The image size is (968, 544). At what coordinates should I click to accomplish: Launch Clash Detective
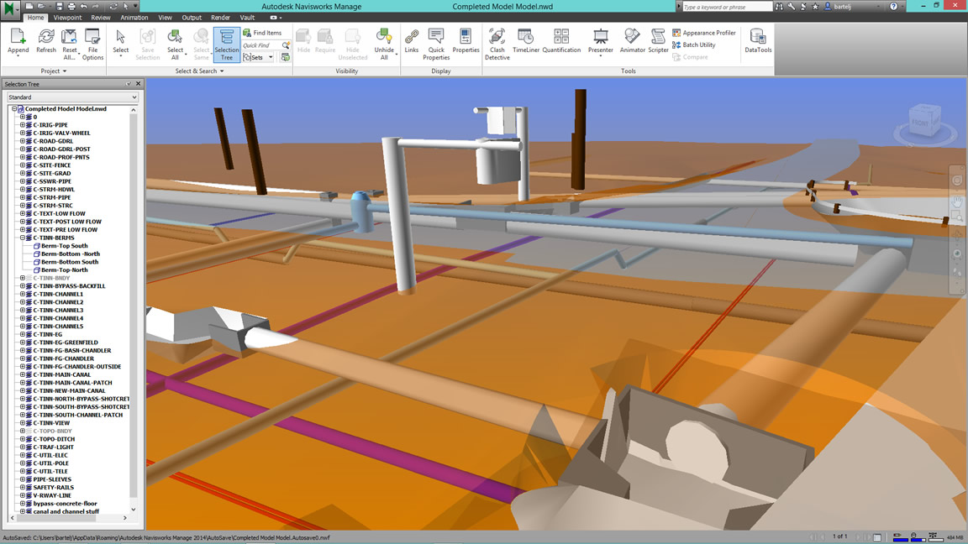click(x=497, y=44)
